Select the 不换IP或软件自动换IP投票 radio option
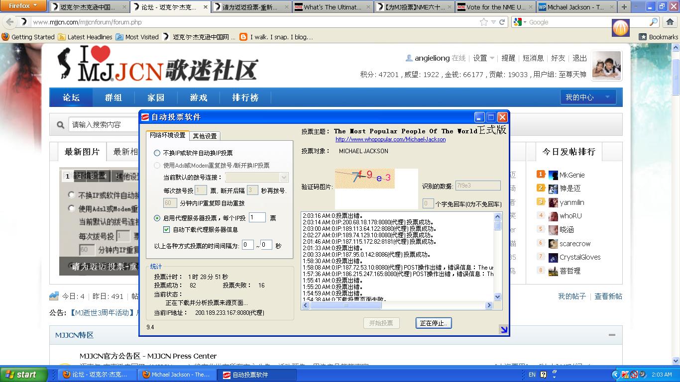 [157, 153]
